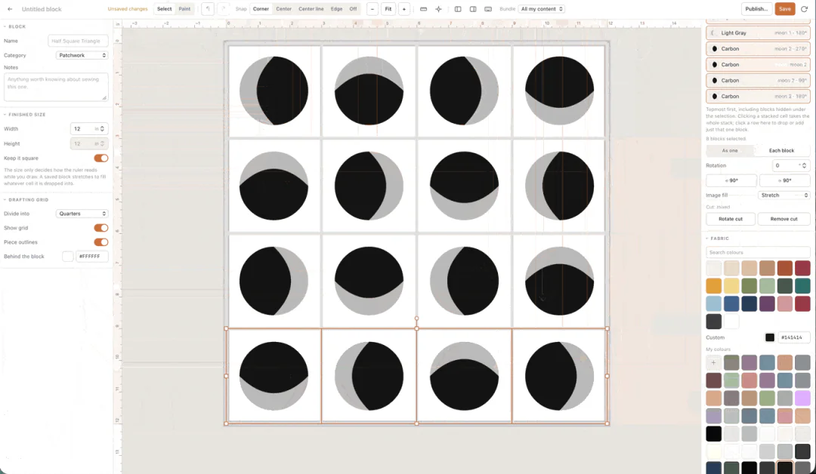Click the Rotation stepper arrows

coord(804,165)
